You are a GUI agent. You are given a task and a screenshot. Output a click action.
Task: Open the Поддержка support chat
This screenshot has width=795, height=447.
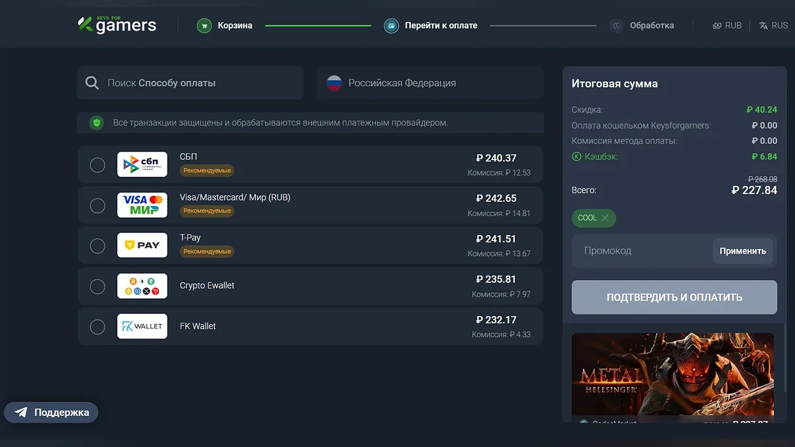point(51,413)
